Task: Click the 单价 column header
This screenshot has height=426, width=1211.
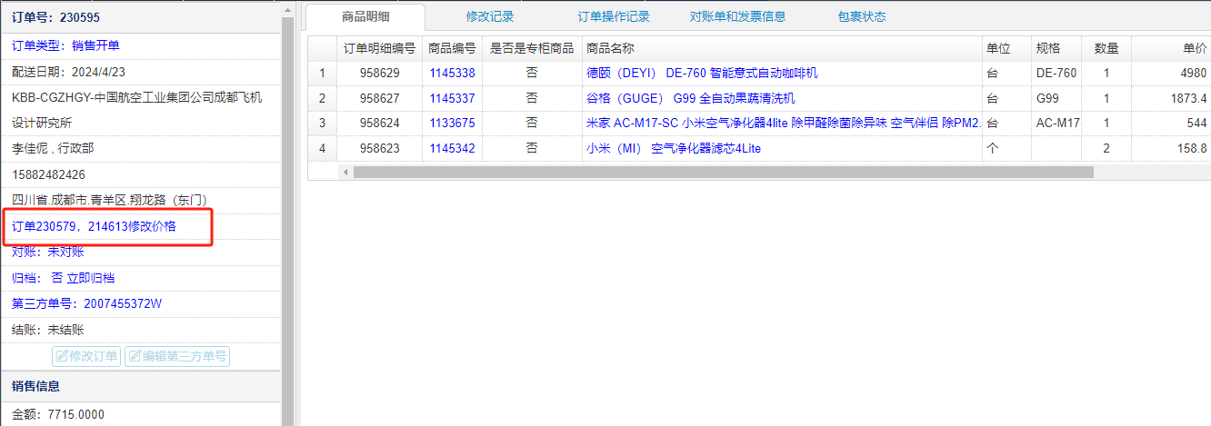Action: tap(1171, 48)
